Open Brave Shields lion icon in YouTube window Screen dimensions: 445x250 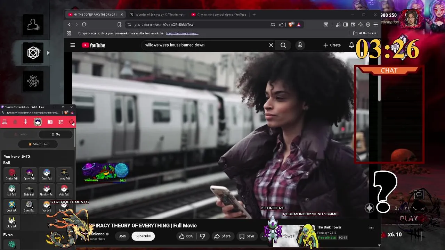click(291, 25)
